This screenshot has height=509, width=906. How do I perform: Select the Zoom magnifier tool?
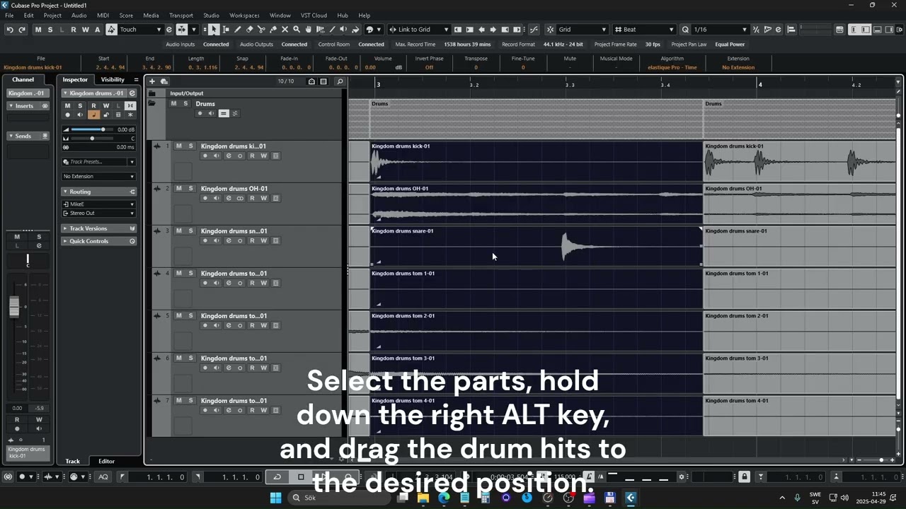click(x=297, y=29)
